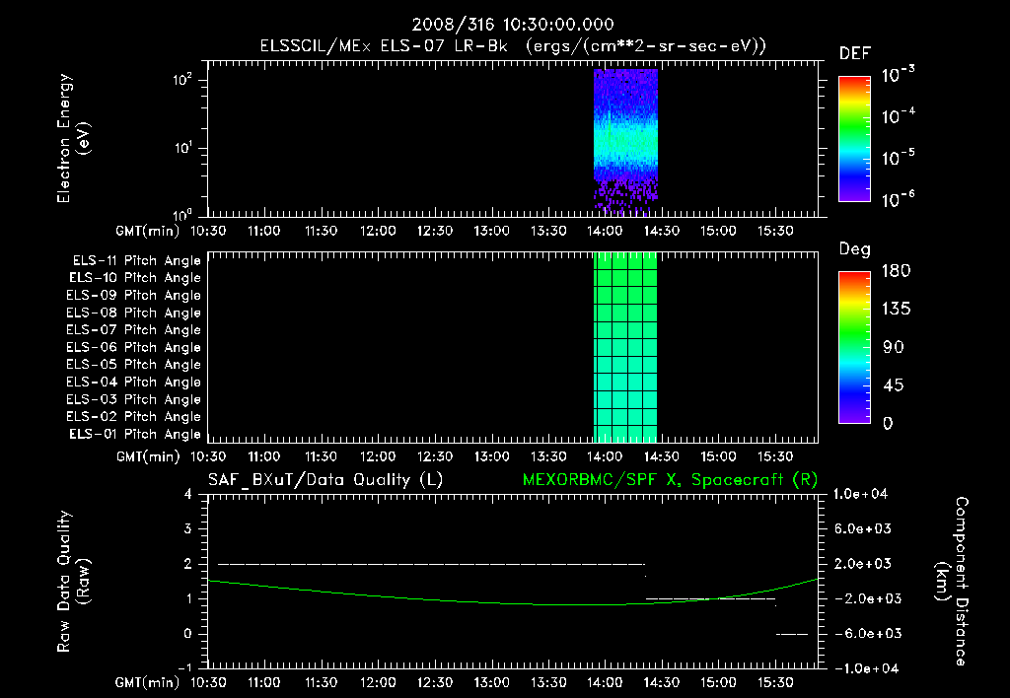Click the 'Component Distance (km)' axis title
The width and height of the screenshot is (1010, 698).
tap(952, 582)
